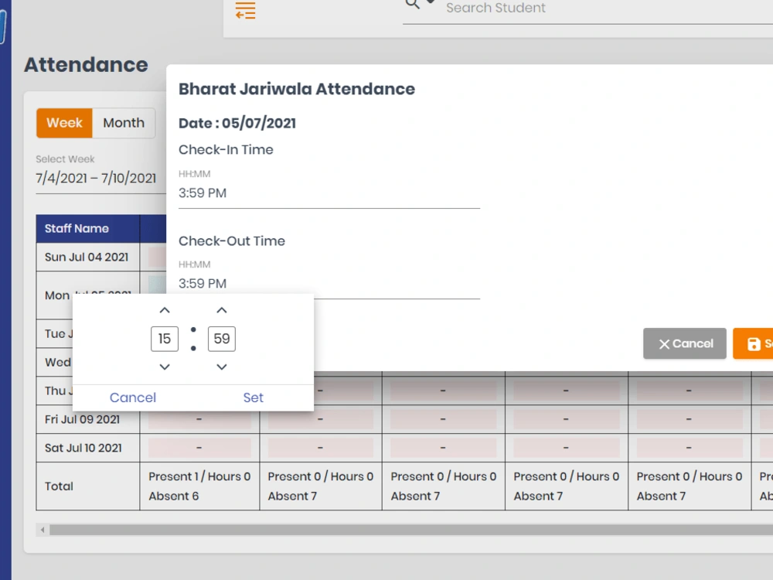This screenshot has width=773, height=580.
Task: Switch to Week view
Action: pyautogui.click(x=64, y=123)
